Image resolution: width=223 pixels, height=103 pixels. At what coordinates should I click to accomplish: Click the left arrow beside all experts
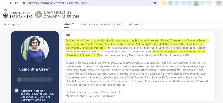tap(5, 24)
